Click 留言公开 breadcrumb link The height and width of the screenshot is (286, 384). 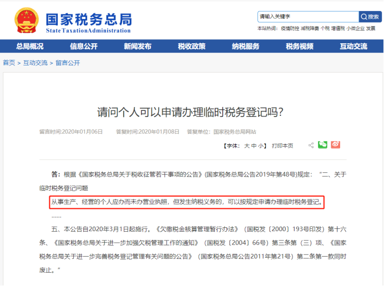click(68, 63)
